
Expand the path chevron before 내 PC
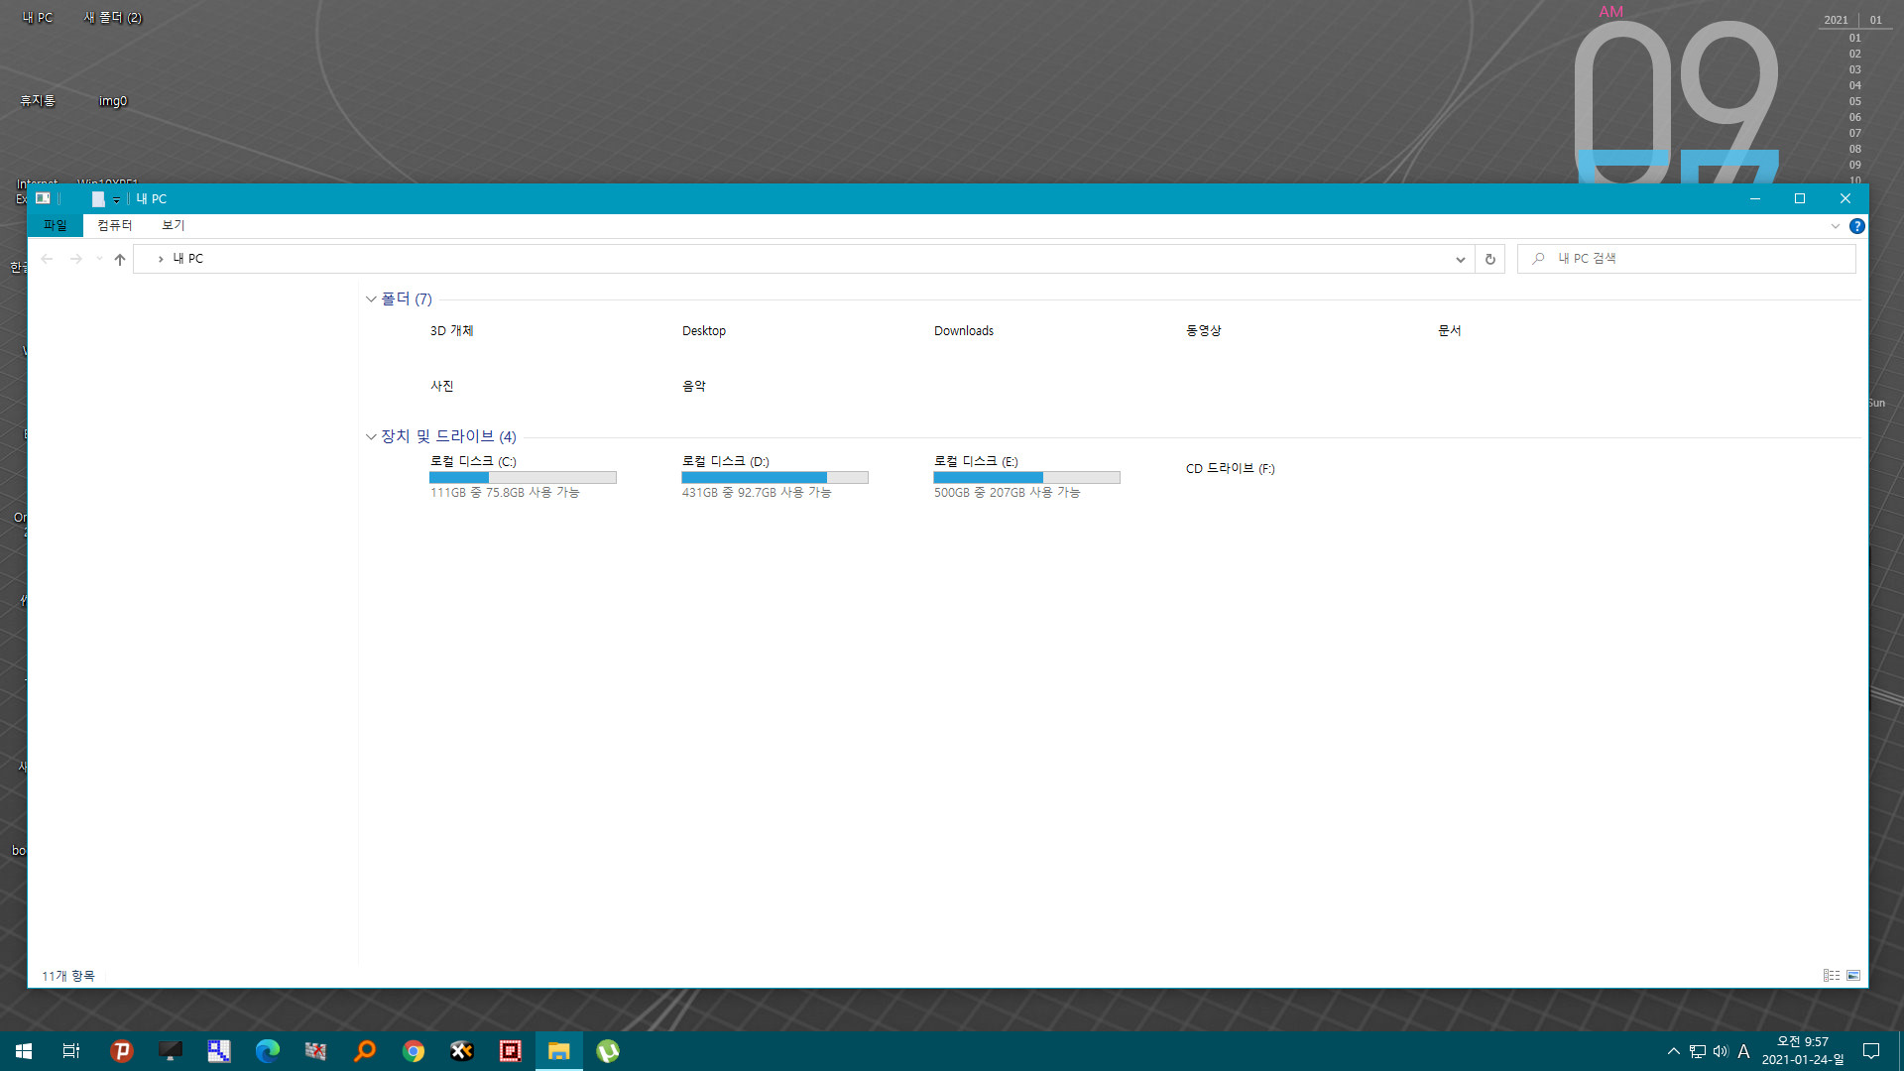click(x=161, y=259)
